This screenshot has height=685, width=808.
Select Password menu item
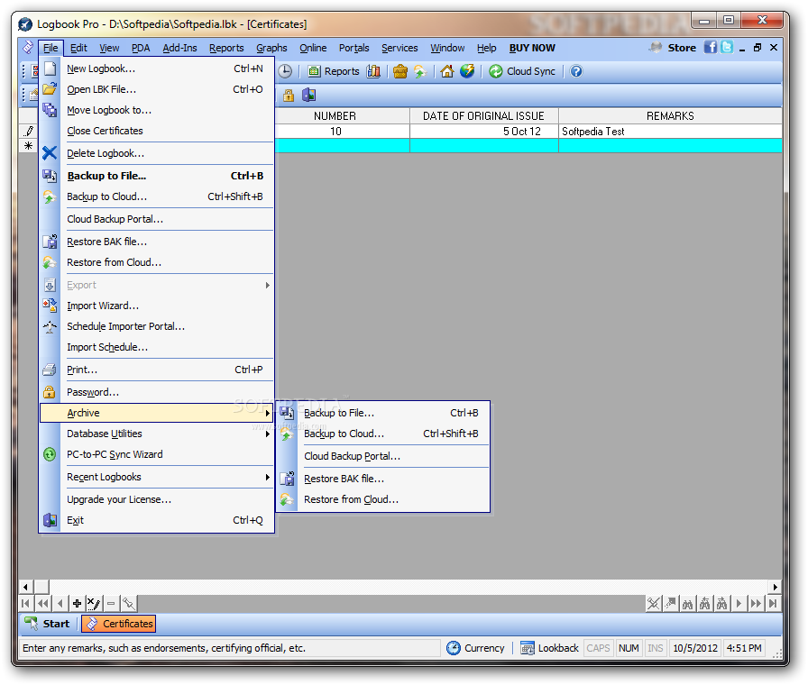tap(156, 392)
